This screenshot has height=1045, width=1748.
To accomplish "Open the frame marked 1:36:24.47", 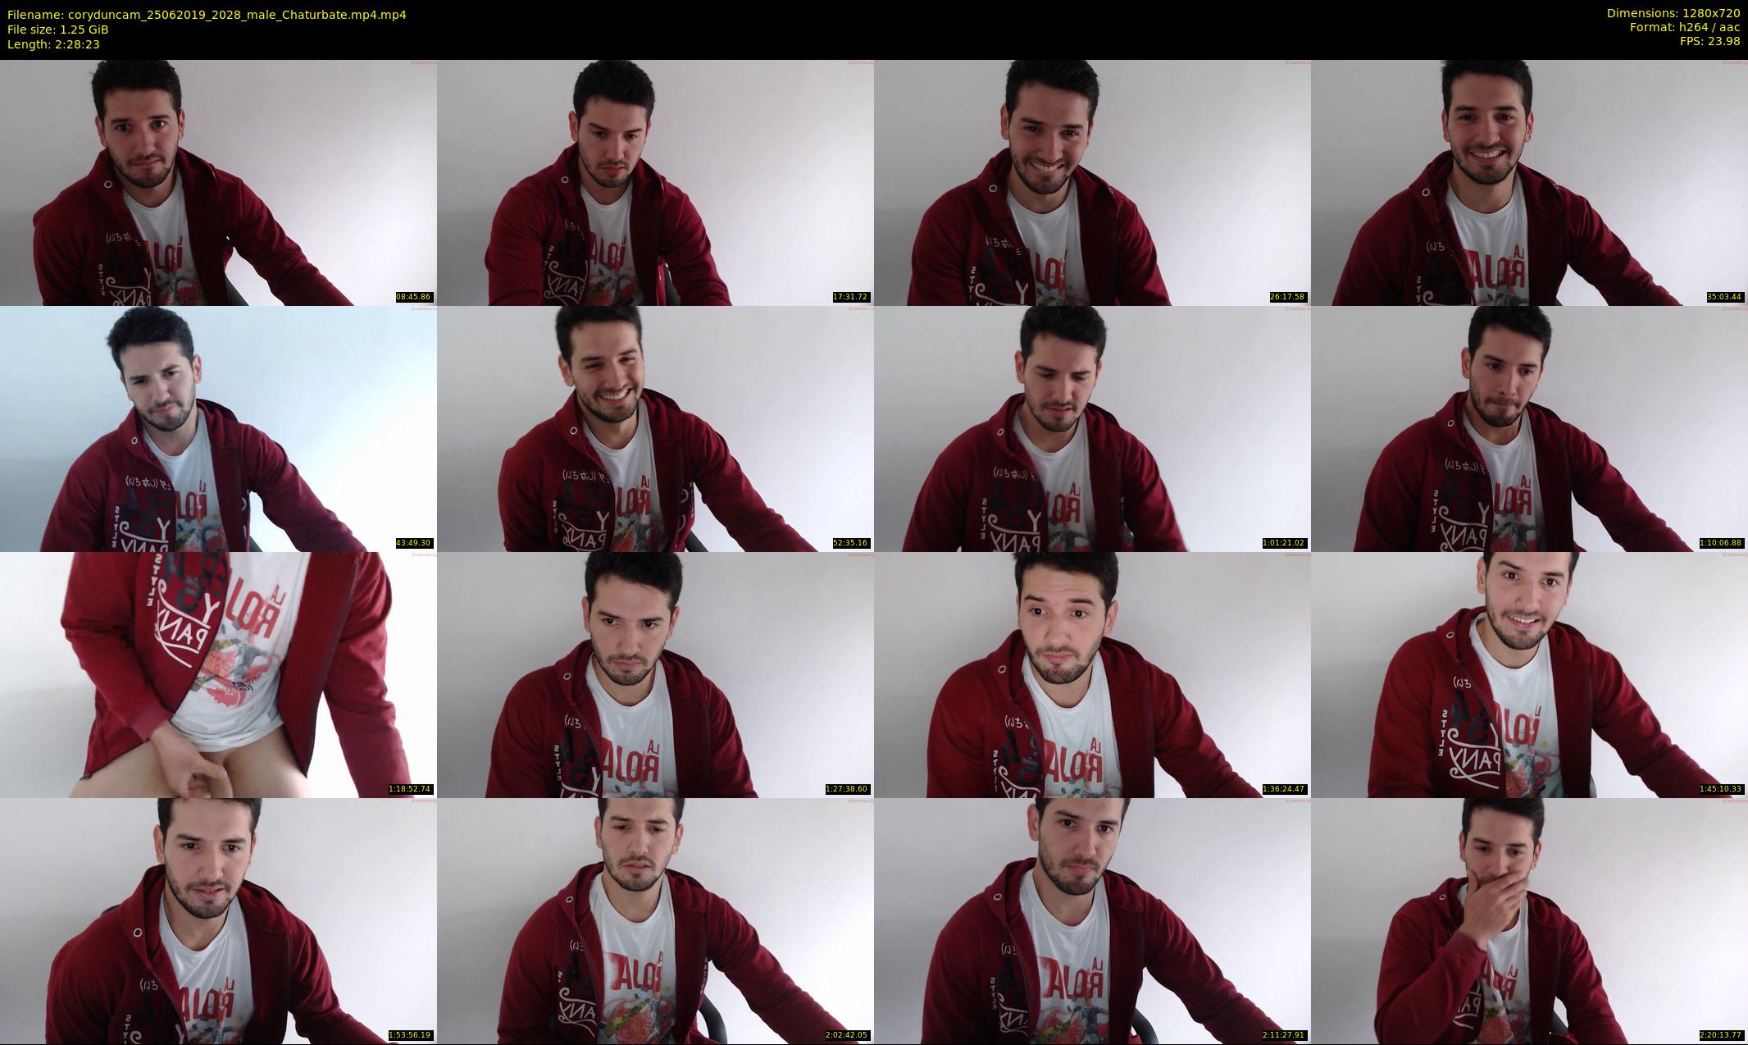I will (x=1092, y=674).
